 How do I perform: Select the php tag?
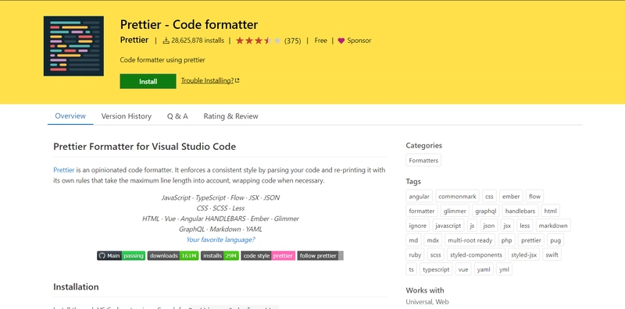(x=506, y=240)
